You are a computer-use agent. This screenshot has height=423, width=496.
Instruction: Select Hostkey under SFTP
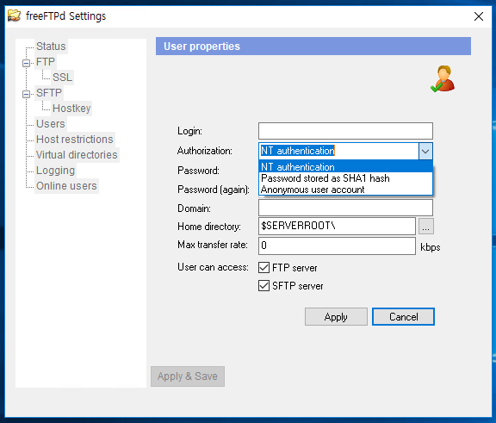71,109
